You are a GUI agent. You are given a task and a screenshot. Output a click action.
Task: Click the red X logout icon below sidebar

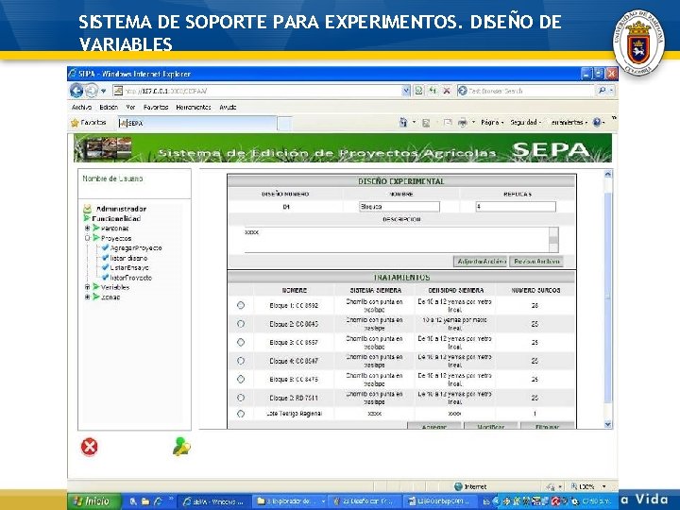(x=90, y=447)
